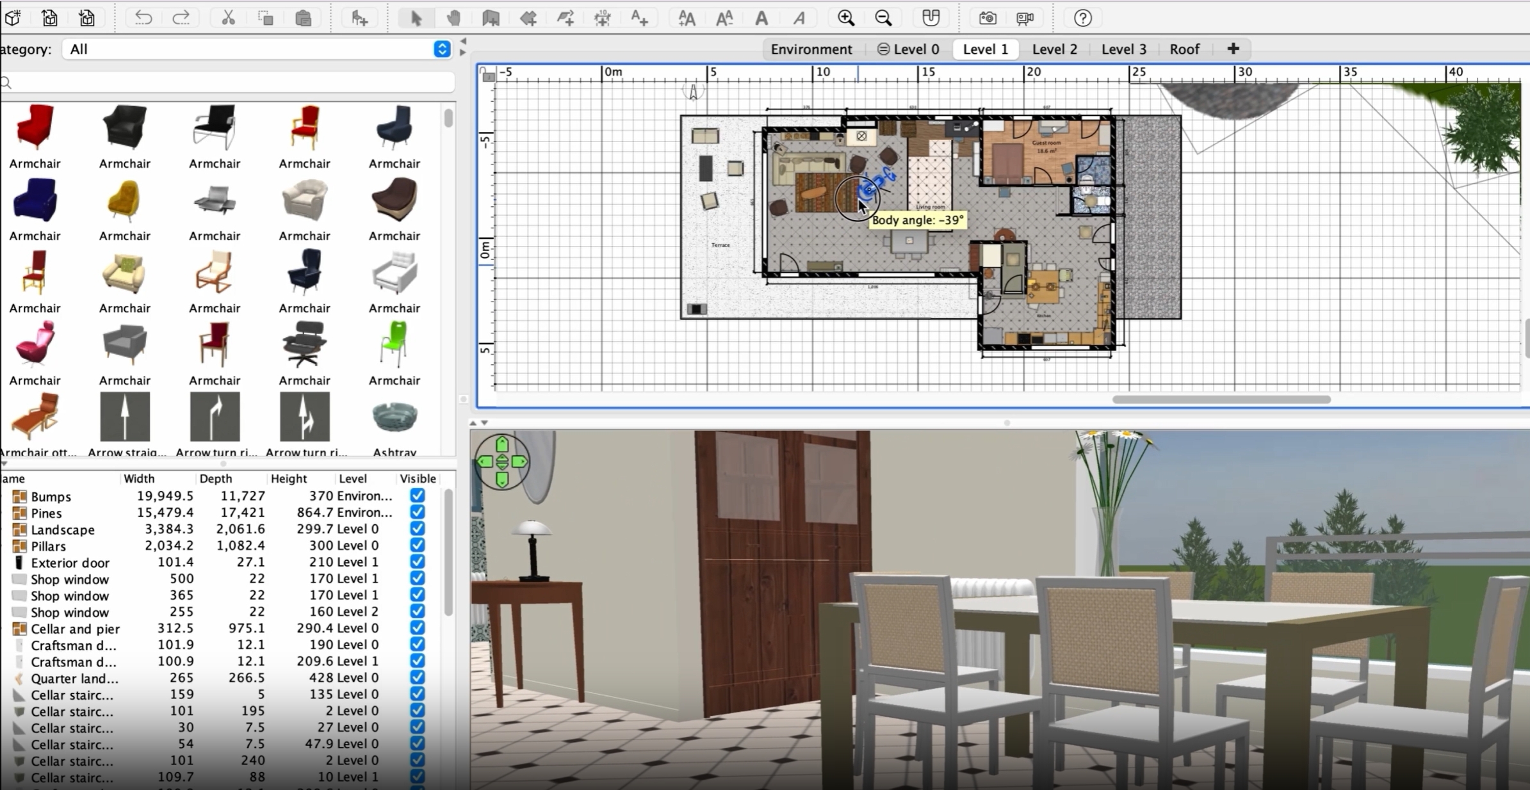The height and width of the screenshot is (790, 1530).
Task: Toggle the magnetism magnet icon
Action: [x=931, y=18]
